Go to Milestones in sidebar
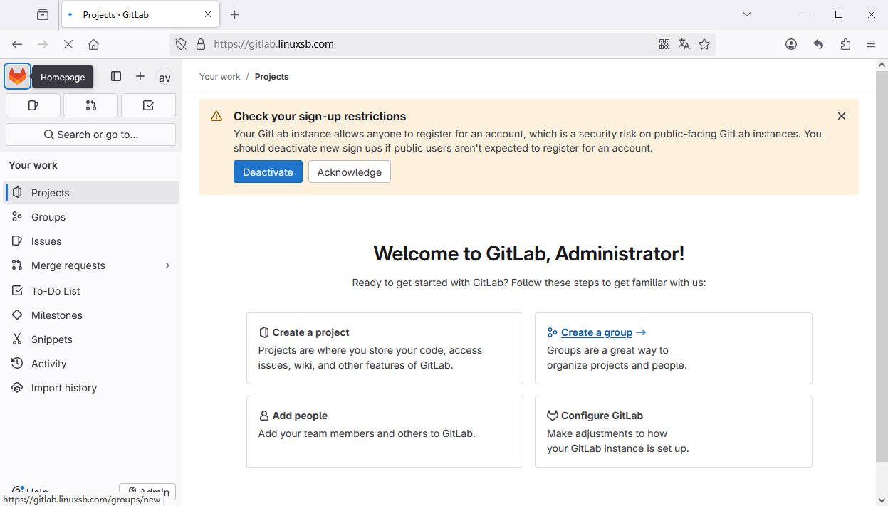888x506 pixels. coord(56,315)
